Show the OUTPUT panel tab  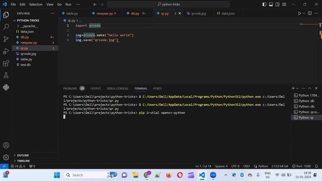click(96, 88)
